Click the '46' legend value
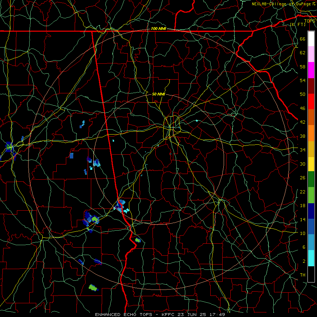This screenshot has height=317, width=317. click(303, 108)
